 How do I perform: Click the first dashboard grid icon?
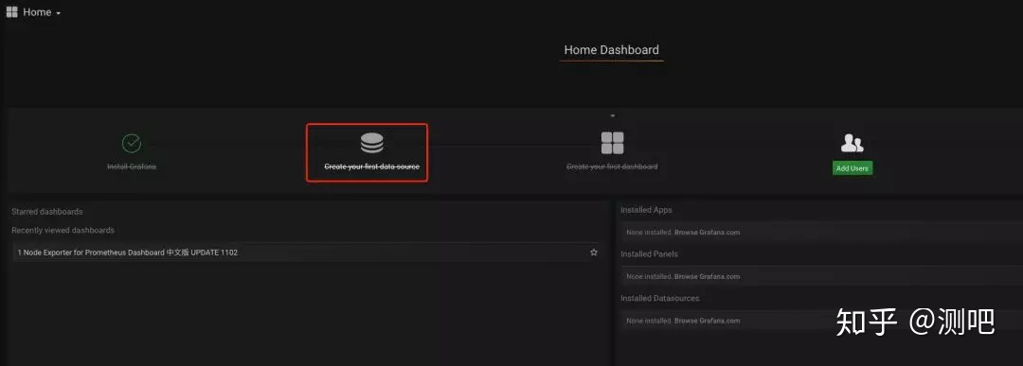tap(612, 143)
